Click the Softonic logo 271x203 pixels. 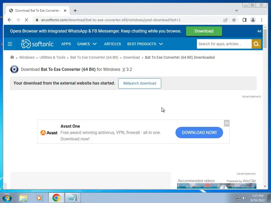(37, 44)
